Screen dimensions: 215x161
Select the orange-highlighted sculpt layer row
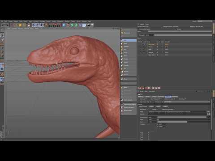click(x=175, y=44)
